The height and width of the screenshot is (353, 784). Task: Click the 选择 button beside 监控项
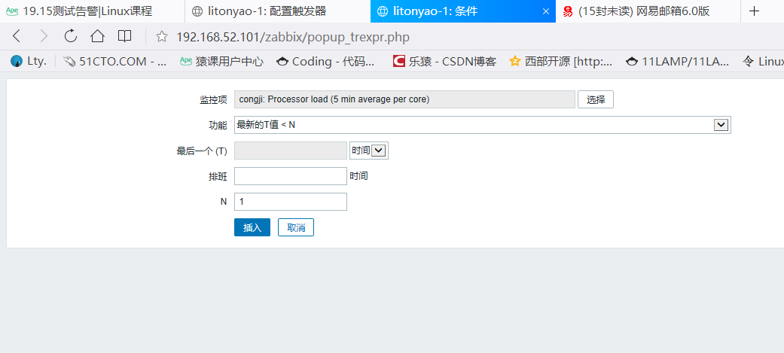coord(596,99)
